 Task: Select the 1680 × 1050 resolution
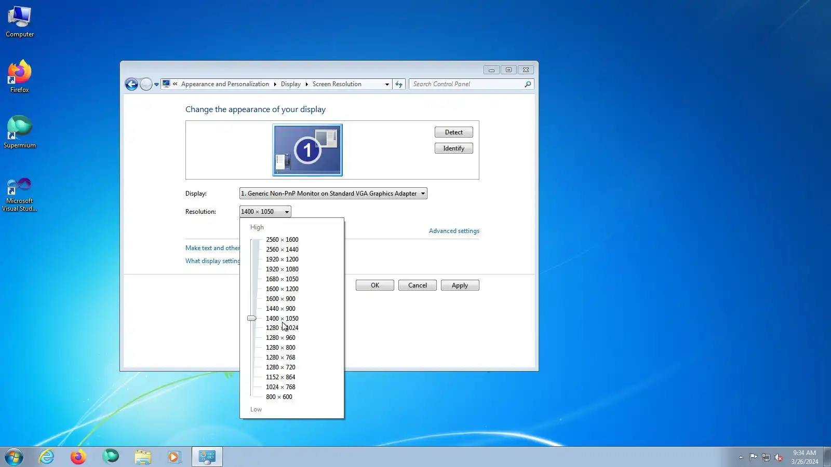[282, 279]
